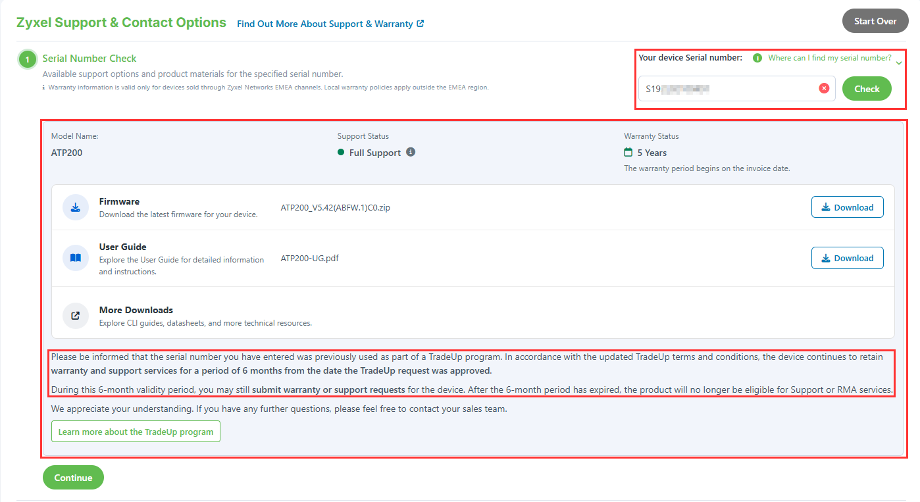Open 'Where can I find my serial number?' link

830,58
